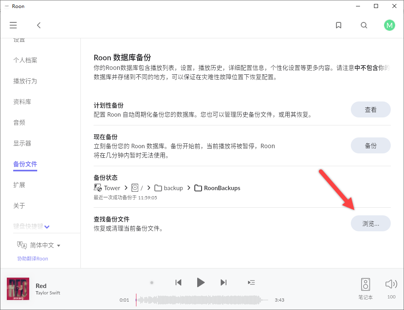Open the volume speaker control
404x310 pixels.
[391, 284]
